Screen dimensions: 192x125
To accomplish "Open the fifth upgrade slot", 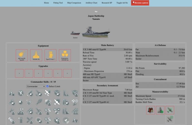I will [58, 73].
